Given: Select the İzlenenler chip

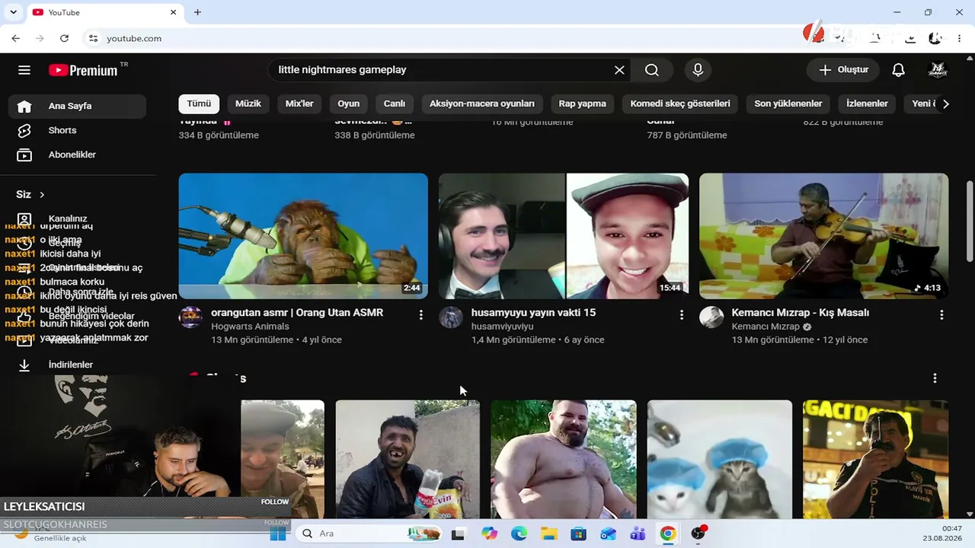Looking at the screenshot, I should point(868,104).
